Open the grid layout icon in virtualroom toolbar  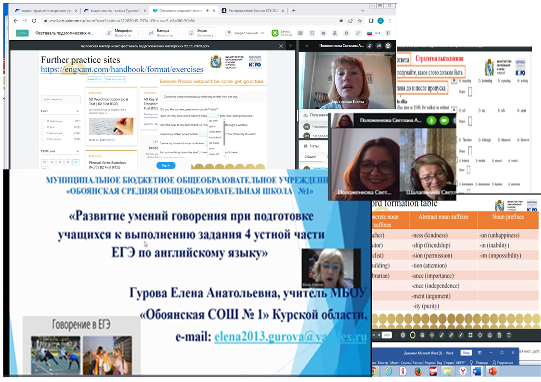(x=300, y=33)
